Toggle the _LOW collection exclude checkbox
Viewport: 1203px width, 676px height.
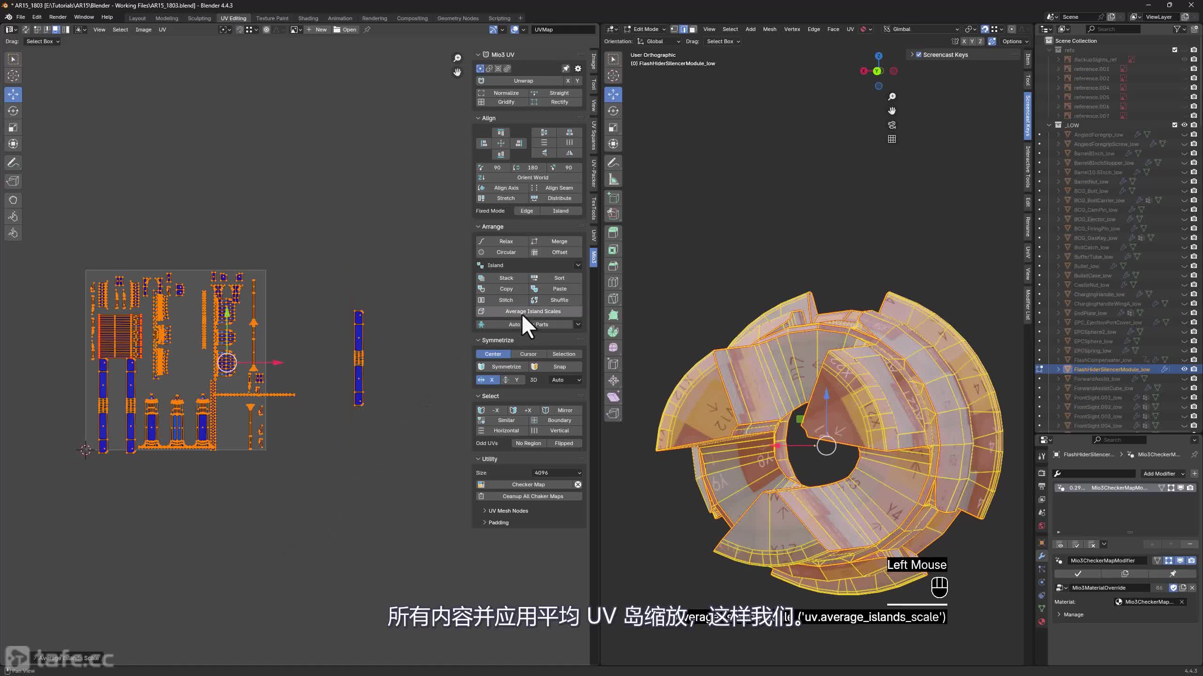click(x=1175, y=125)
